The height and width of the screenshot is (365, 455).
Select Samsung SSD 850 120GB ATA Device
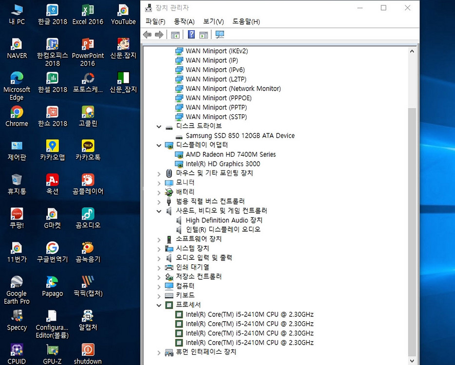240,136
